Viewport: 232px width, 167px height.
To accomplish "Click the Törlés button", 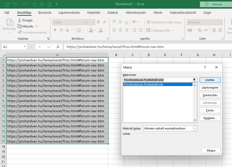I will 210,110.
